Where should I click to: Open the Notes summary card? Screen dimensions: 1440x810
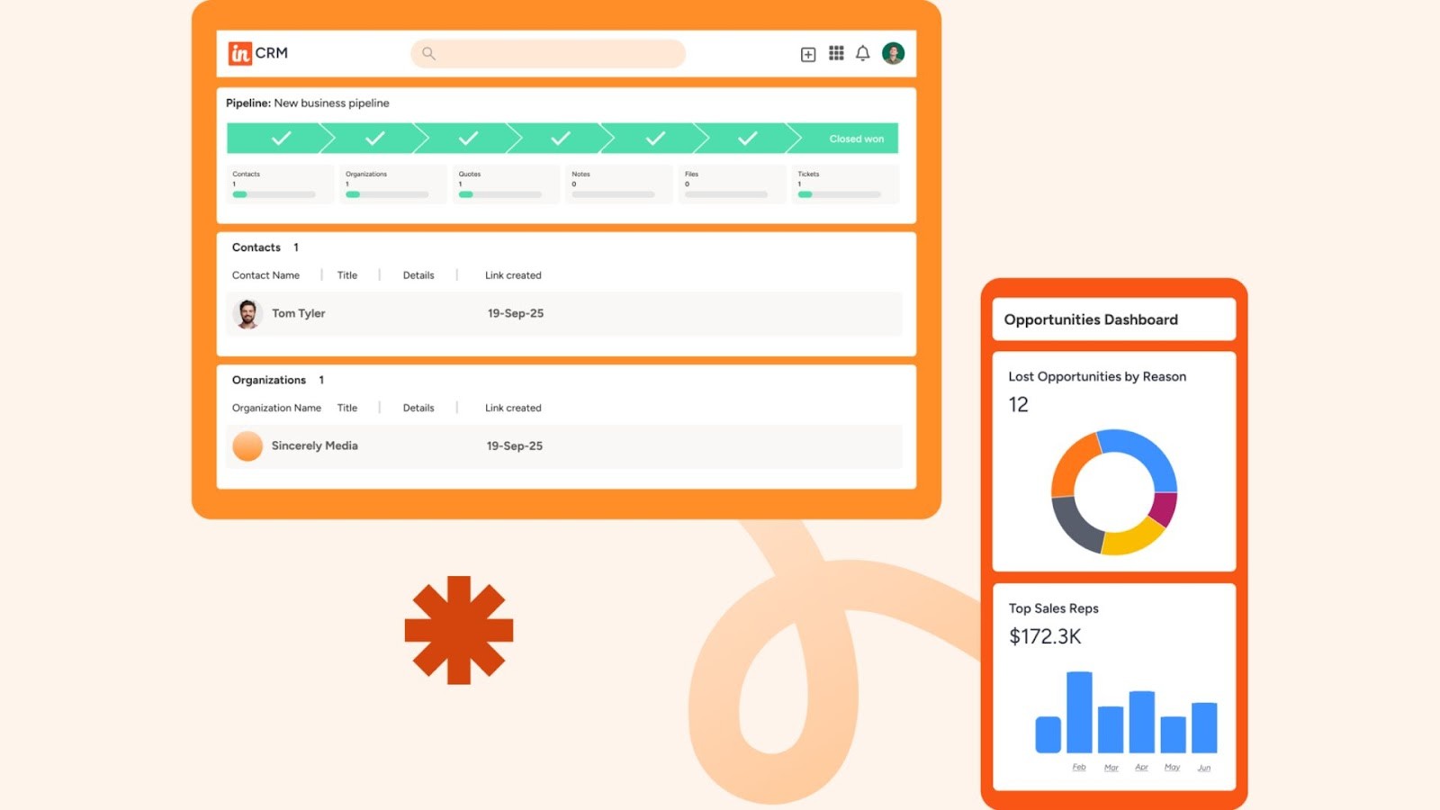tap(617, 184)
